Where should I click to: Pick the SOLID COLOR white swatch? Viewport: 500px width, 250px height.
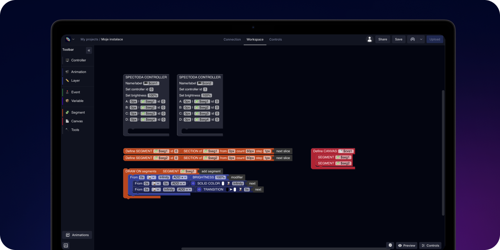click(223, 184)
